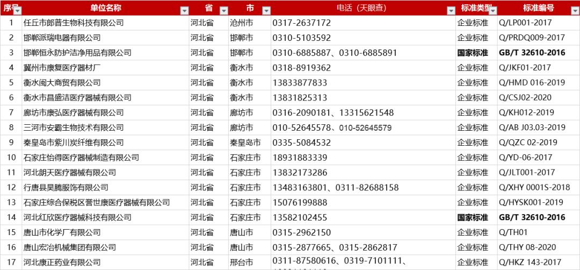Select phone cell 0335-5084532
Viewport: 580px width, 270px height.
click(x=363, y=143)
